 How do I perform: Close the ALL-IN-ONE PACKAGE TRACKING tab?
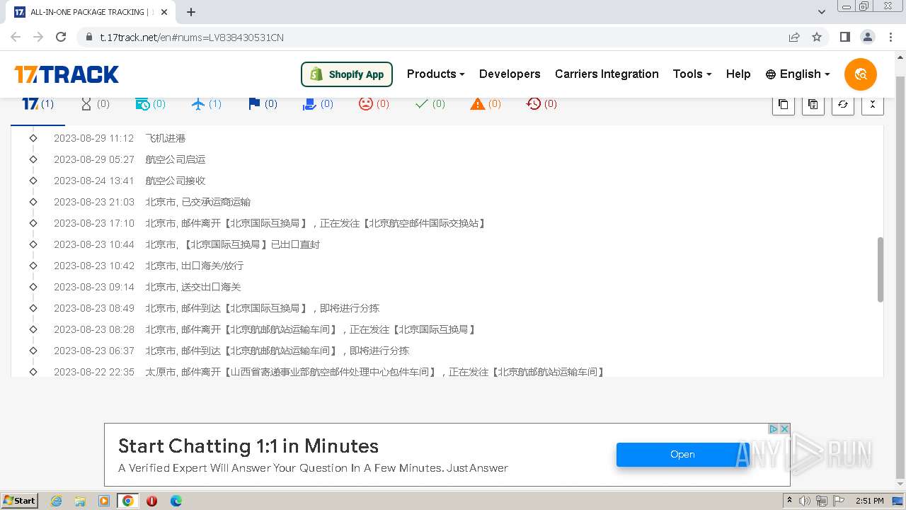tap(164, 12)
